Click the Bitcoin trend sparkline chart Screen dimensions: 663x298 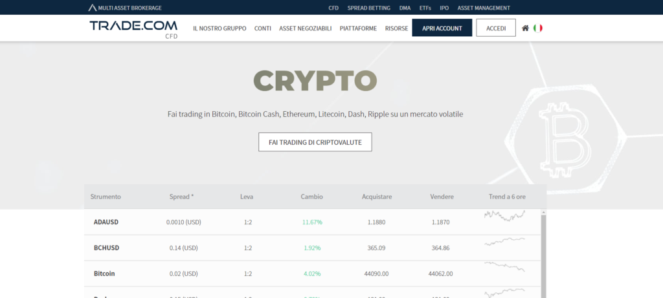tap(505, 266)
